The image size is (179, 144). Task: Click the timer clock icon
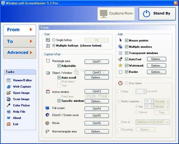[x=120, y=83]
